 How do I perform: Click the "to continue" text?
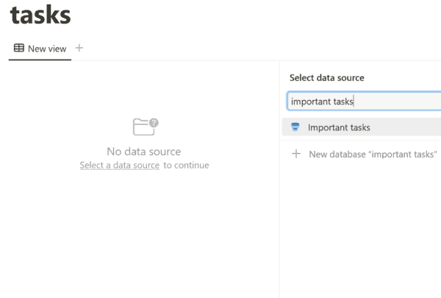(x=186, y=166)
